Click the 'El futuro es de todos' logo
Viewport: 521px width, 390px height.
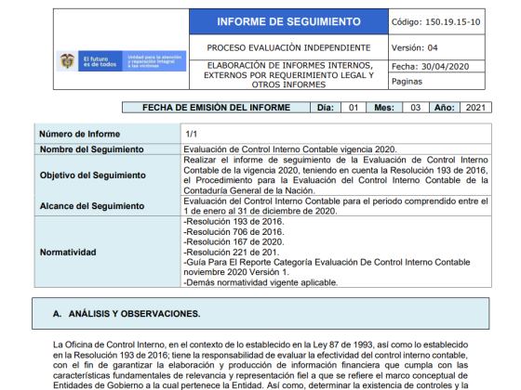tap(100, 61)
